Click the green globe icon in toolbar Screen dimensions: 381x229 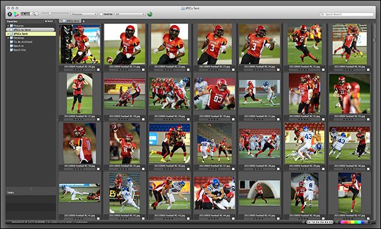[x=150, y=14]
